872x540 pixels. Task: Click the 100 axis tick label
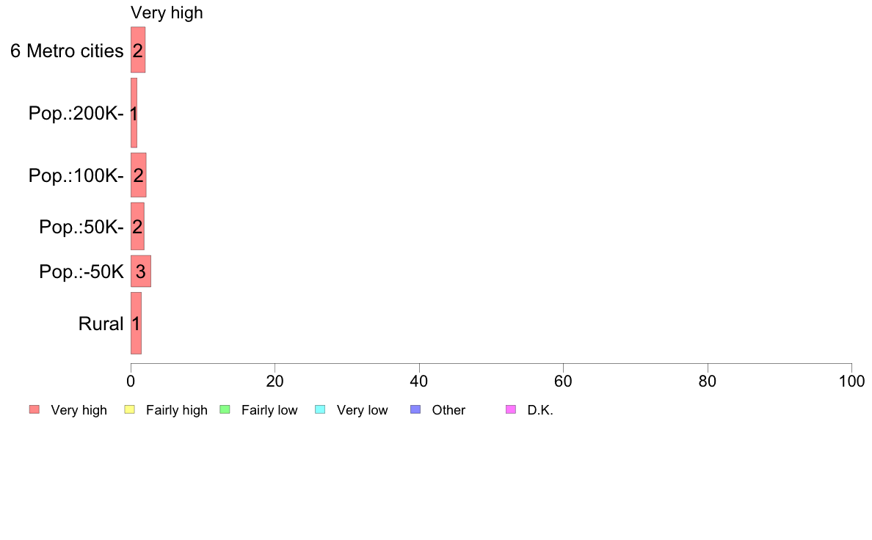click(x=851, y=381)
